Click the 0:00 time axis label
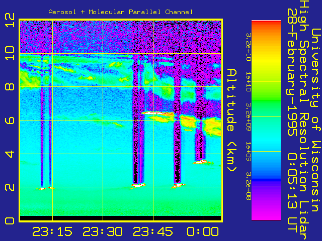The height and width of the screenshot is (241, 322). pos(203,231)
